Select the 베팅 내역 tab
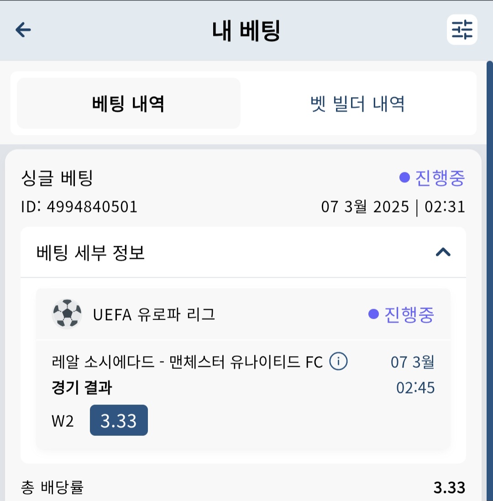493x501 pixels. (129, 103)
